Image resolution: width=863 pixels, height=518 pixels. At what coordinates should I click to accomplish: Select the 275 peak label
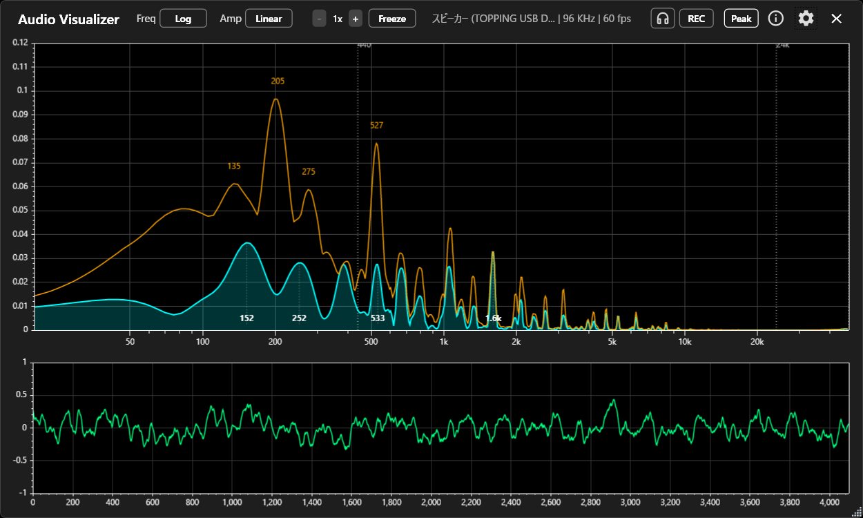(x=309, y=171)
